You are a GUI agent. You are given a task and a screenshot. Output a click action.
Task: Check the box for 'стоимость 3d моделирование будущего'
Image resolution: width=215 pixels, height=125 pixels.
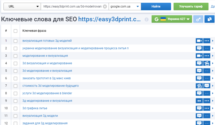tap(15, 86)
